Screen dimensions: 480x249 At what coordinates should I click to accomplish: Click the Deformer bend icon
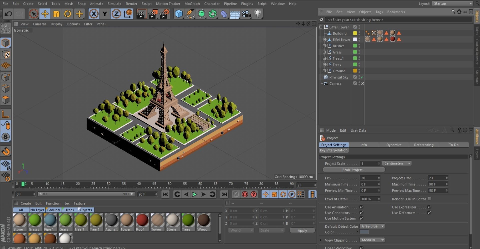224,14
